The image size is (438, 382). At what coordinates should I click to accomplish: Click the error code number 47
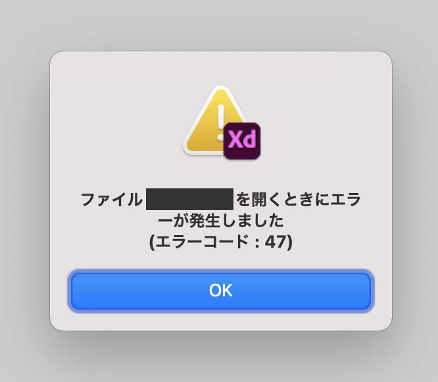[x=276, y=242]
